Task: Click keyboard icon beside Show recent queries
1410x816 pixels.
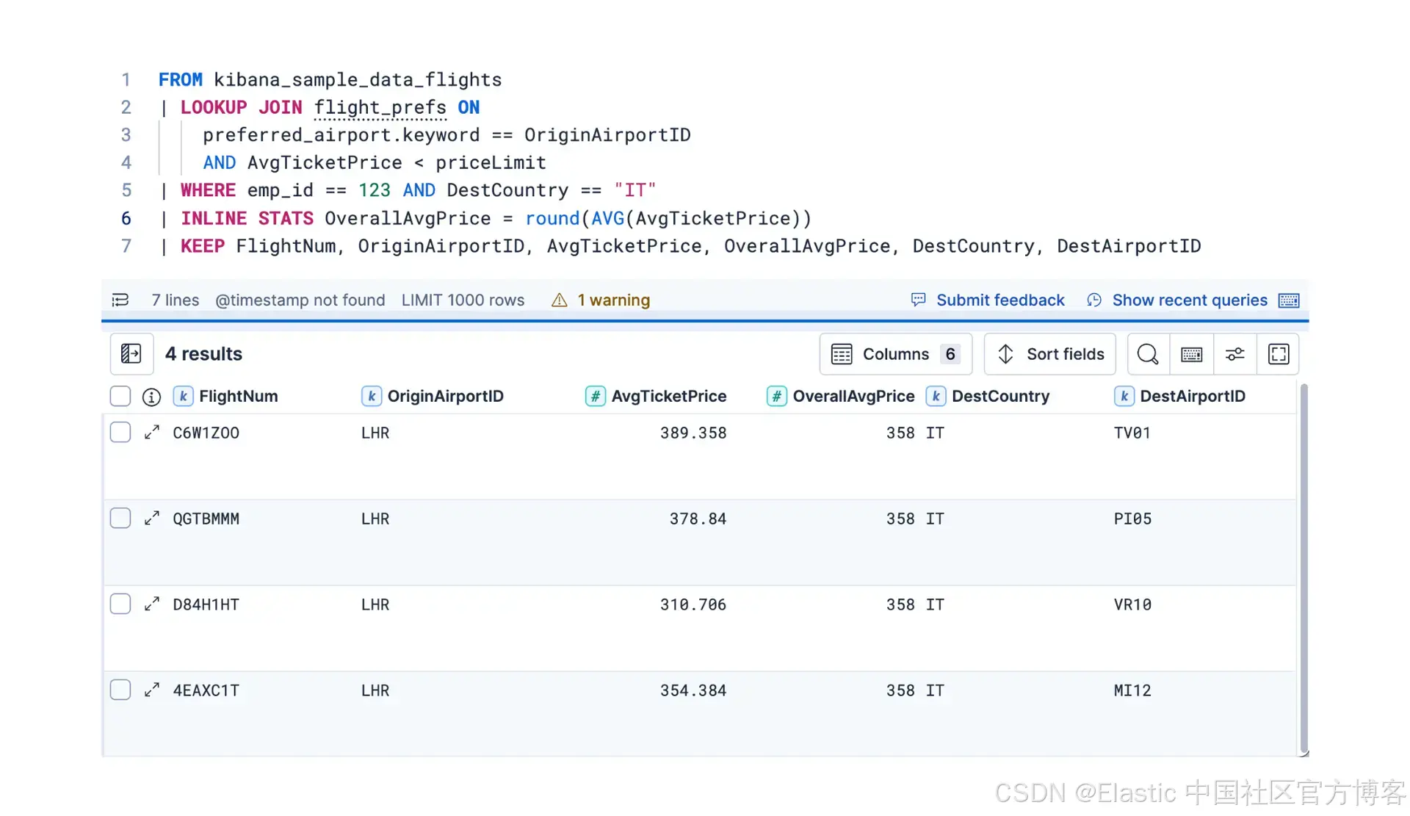Action: click(x=1289, y=300)
